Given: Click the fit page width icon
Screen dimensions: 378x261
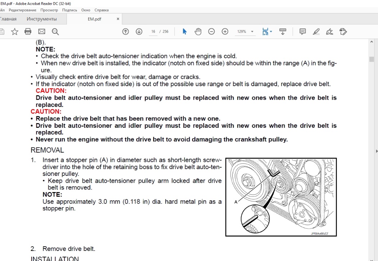Looking at the screenshot, I should (265, 32).
